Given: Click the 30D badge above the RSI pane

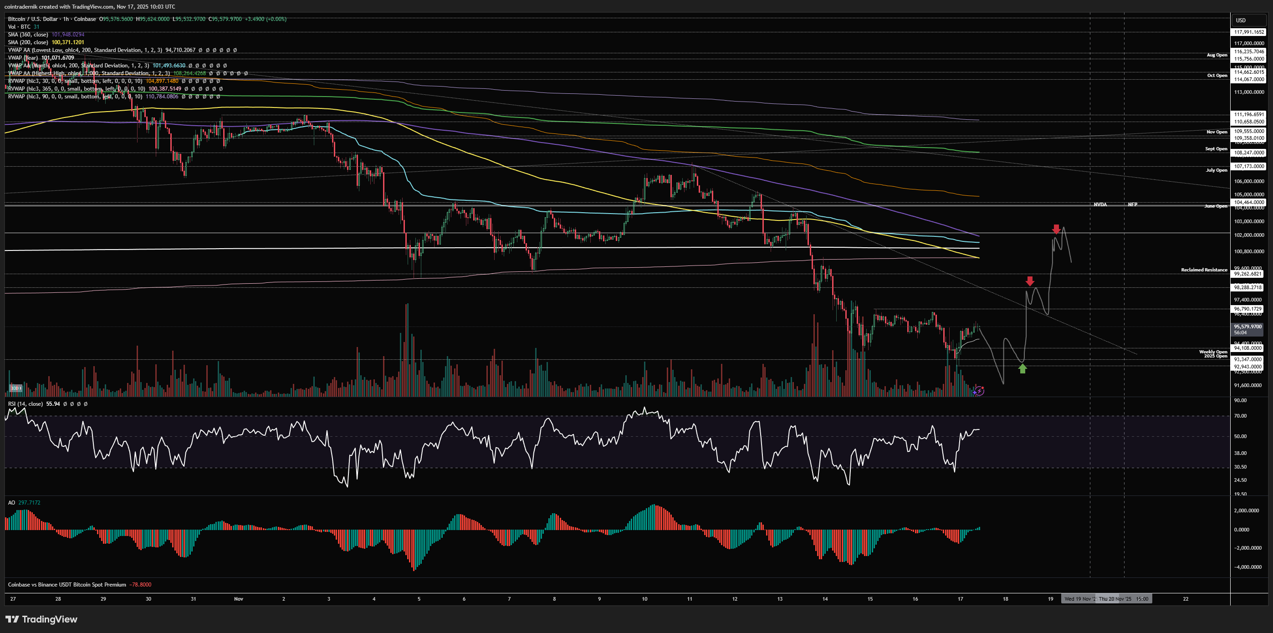Looking at the screenshot, I should click(16, 388).
